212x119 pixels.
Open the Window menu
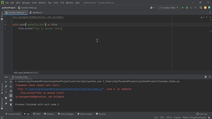(x=69, y=3)
